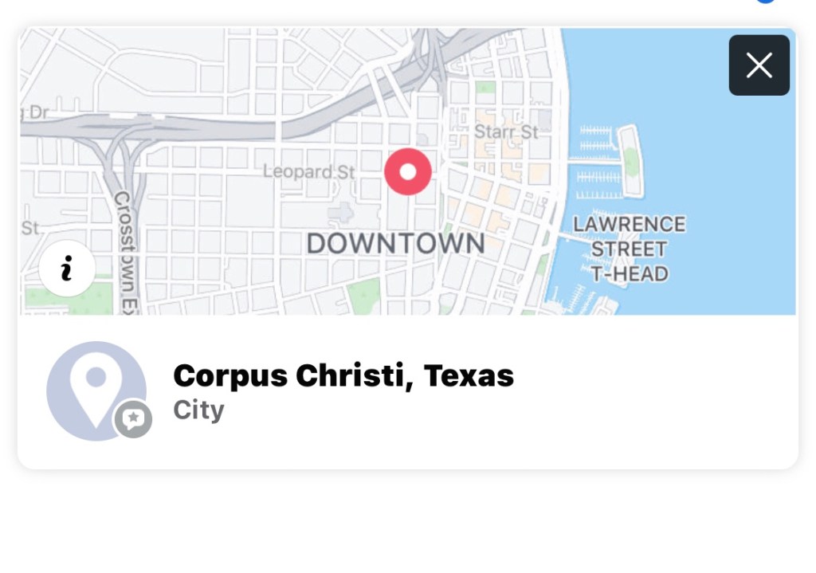Click the partially visible Dr street label

click(x=33, y=113)
